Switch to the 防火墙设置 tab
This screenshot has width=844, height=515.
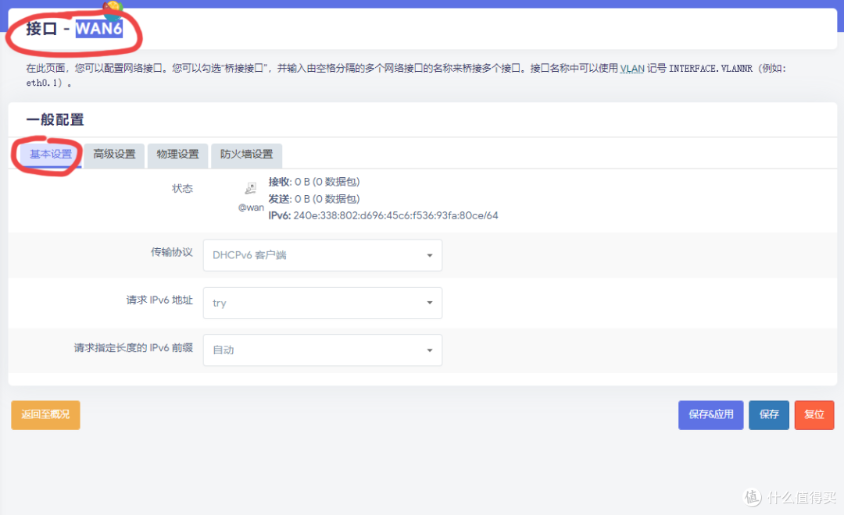pyautogui.click(x=246, y=155)
